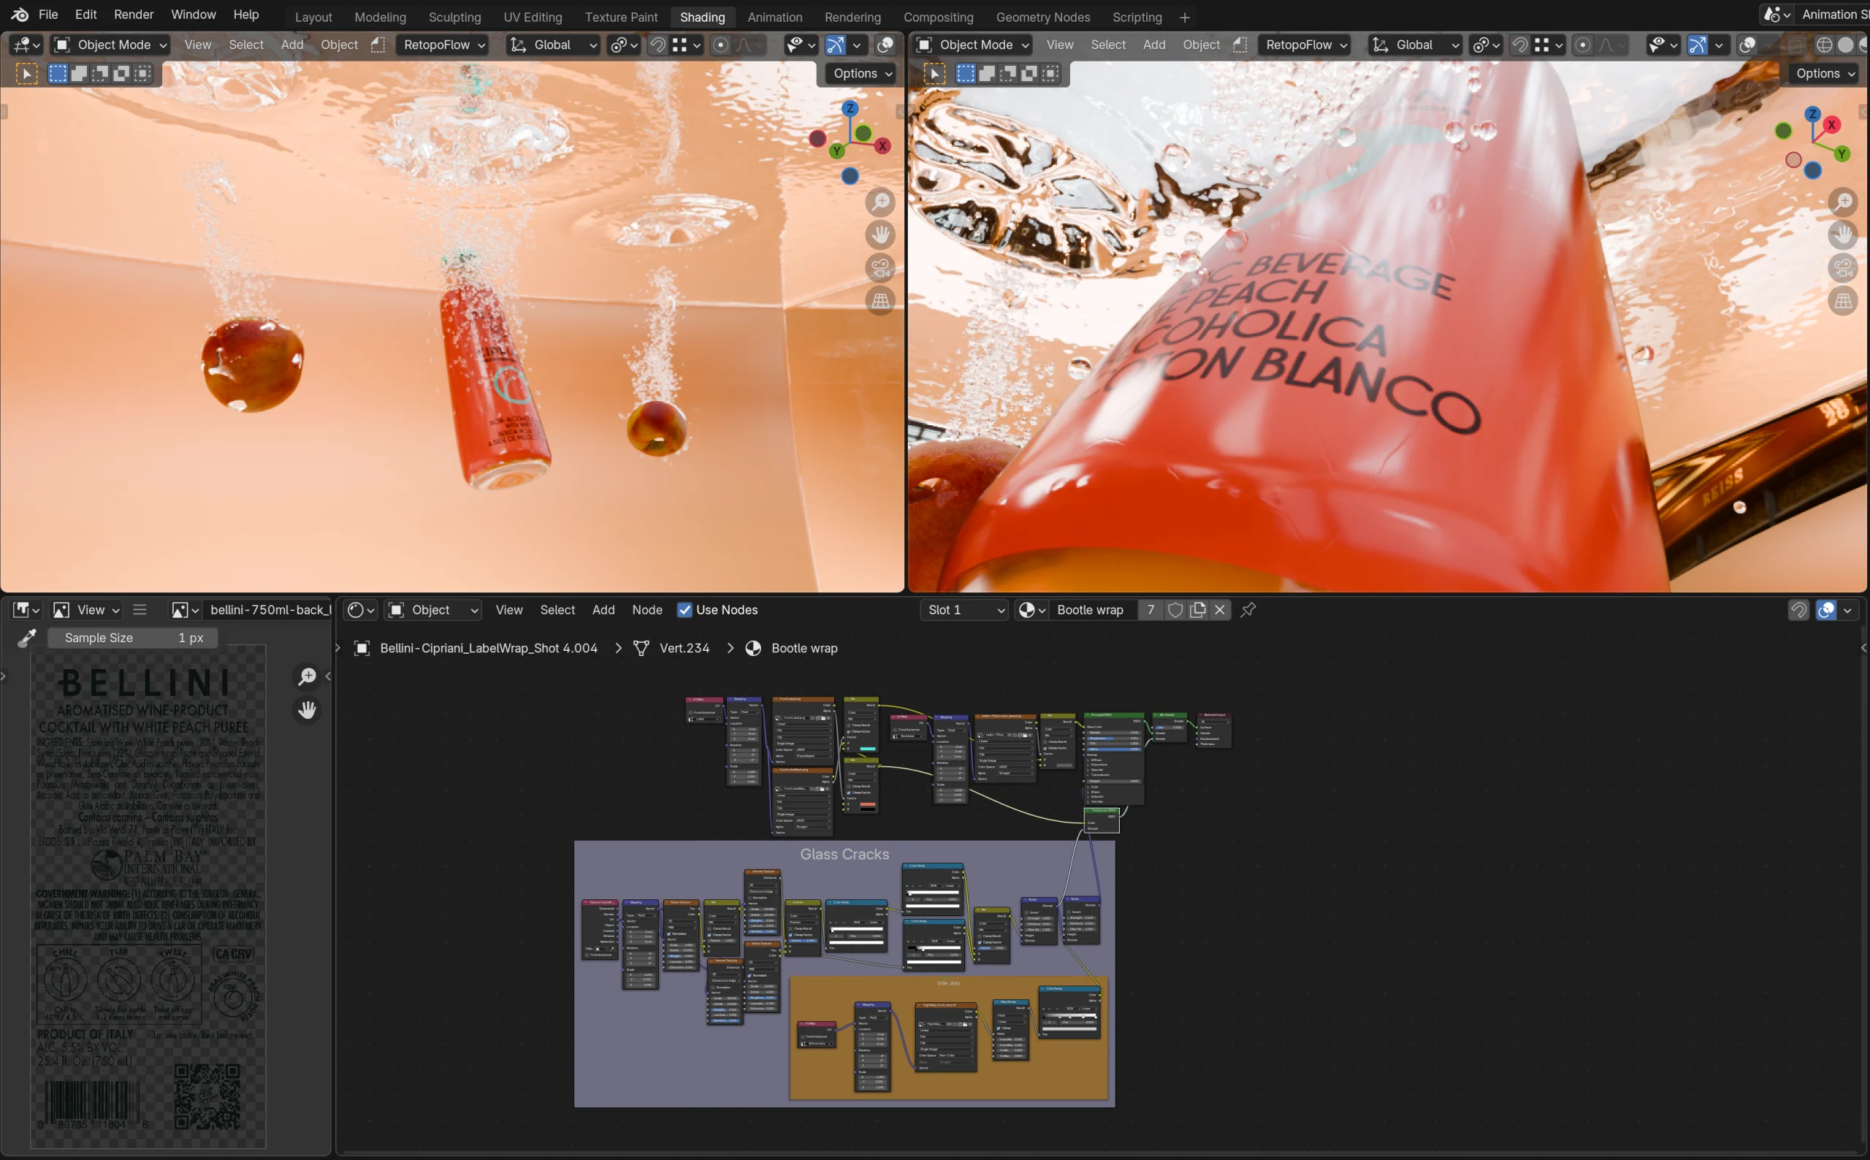Toggle snapping magnet in right viewport
The width and height of the screenshot is (1870, 1160).
(1519, 45)
